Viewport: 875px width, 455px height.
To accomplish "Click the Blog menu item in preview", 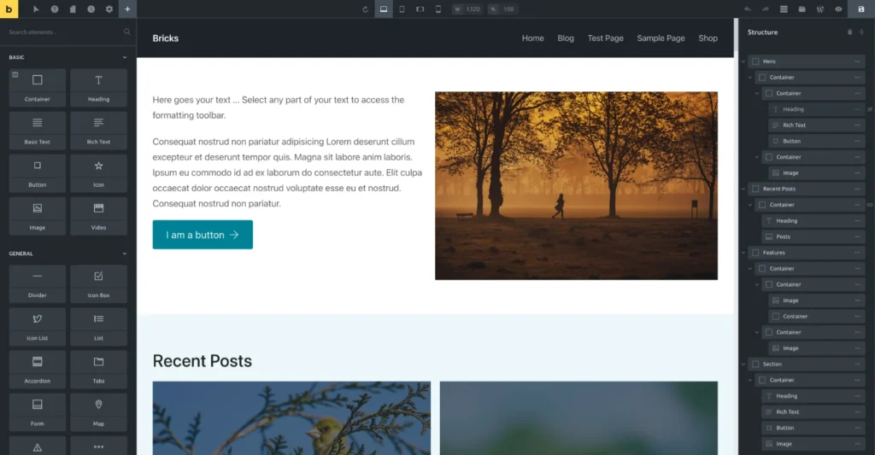I will [x=566, y=38].
